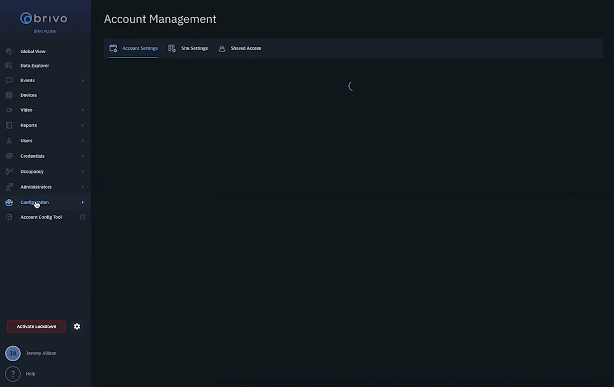The height and width of the screenshot is (387, 614).
Task: Click the Occupancy icon
Action: pyautogui.click(x=9, y=171)
